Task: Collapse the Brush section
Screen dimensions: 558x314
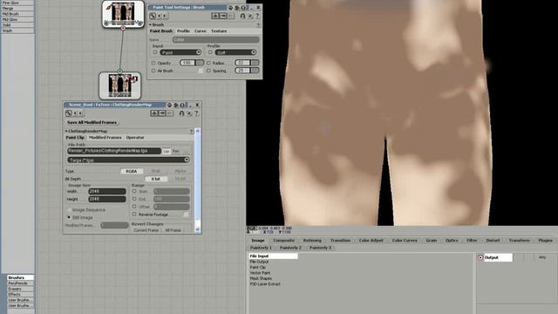Action: 150,24
